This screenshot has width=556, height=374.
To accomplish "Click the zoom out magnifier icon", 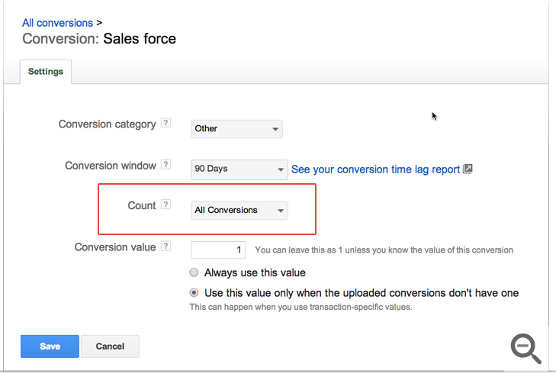I will 525,348.
